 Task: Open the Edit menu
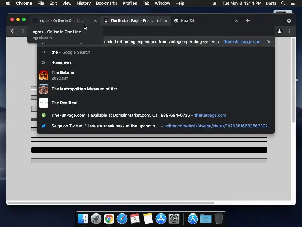tap(53, 3)
